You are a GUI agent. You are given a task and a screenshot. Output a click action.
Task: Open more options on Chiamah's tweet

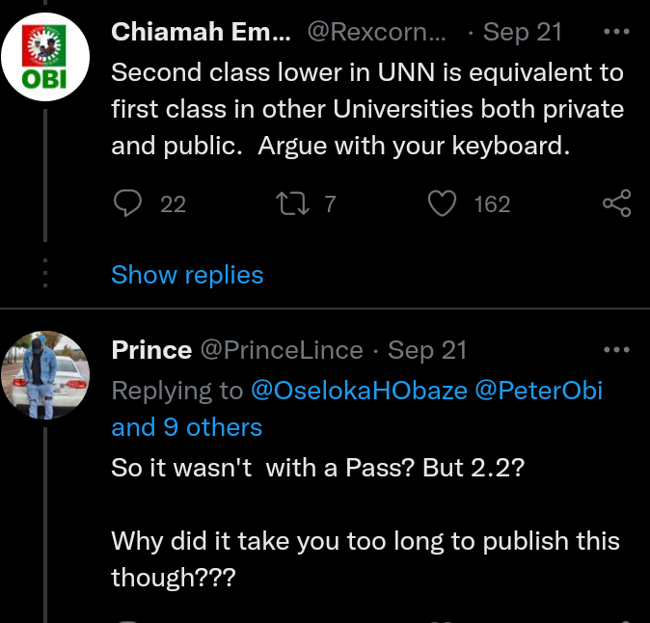[614, 31]
